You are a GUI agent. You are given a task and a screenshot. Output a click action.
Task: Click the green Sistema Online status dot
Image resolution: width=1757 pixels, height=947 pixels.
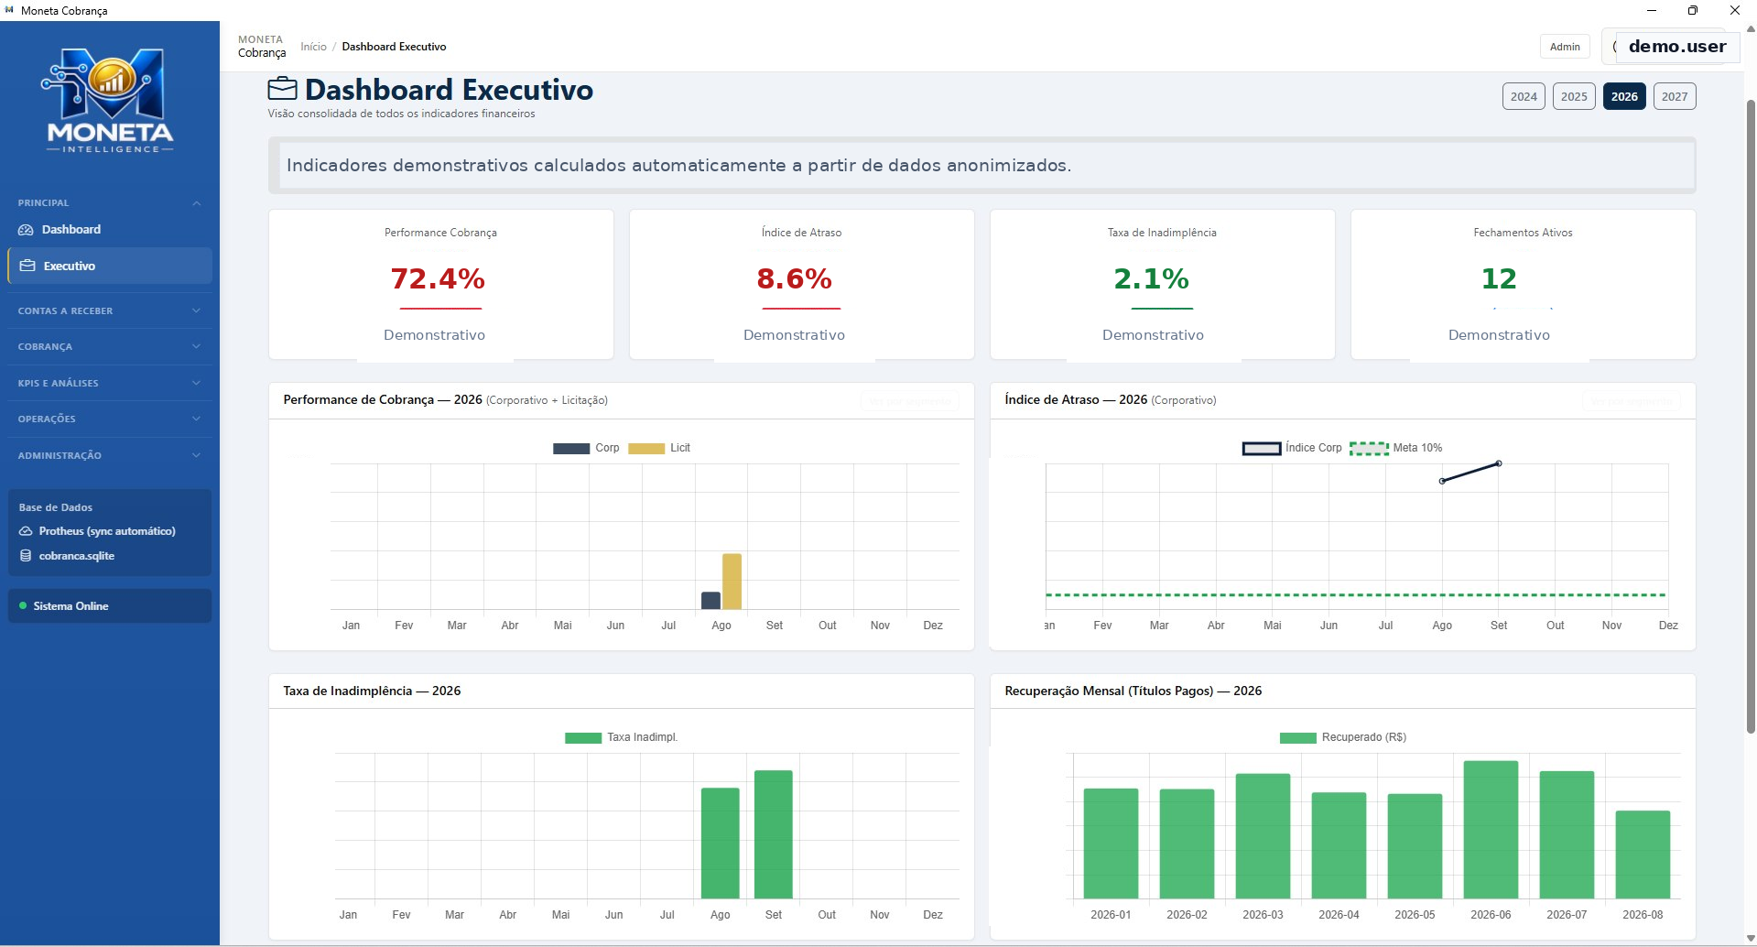tap(23, 605)
